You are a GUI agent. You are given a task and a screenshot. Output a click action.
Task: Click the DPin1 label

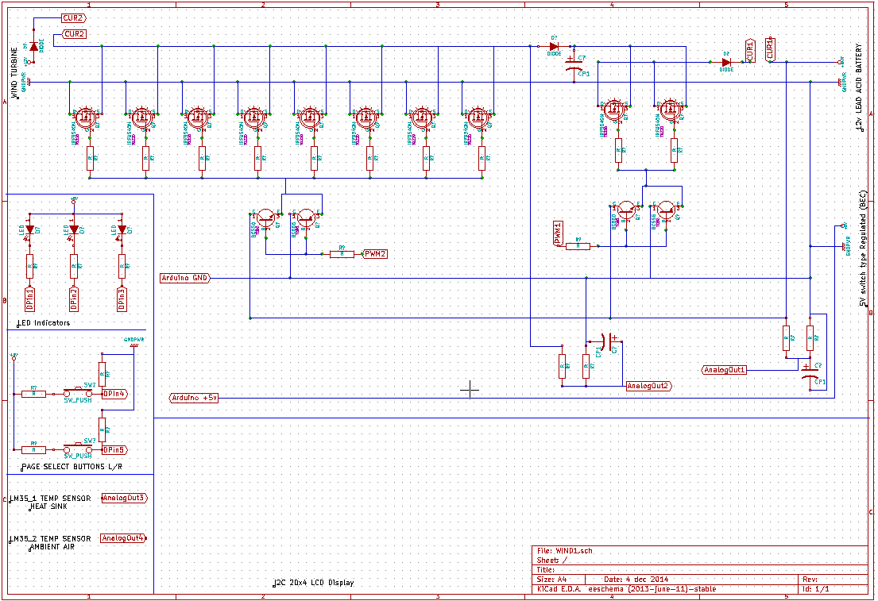[x=29, y=299]
